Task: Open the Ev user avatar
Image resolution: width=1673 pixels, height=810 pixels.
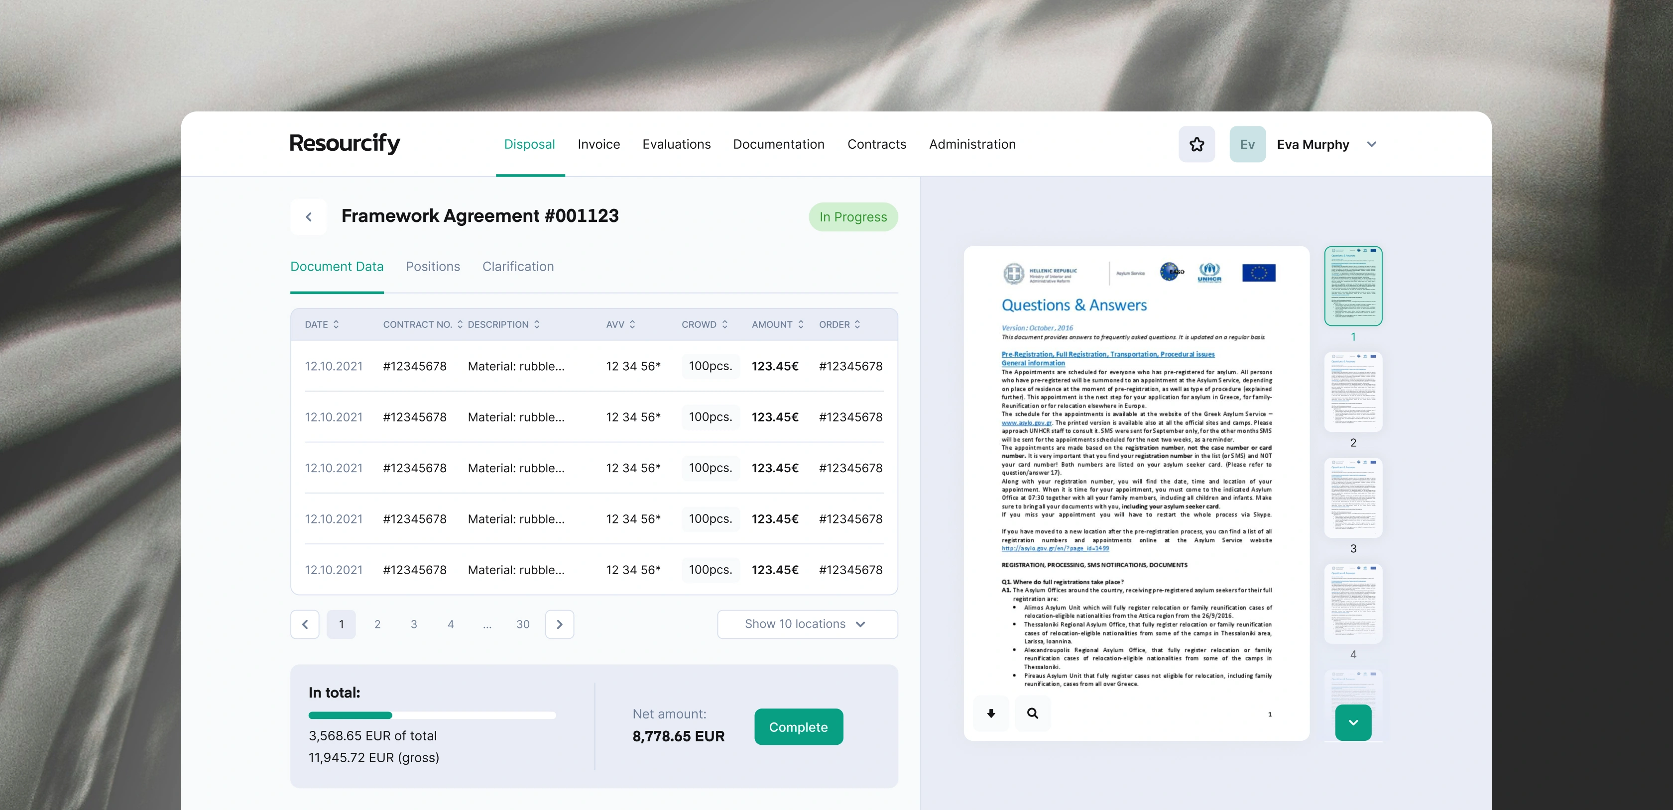Action: pyautogui.click(x=1247, y=144)
